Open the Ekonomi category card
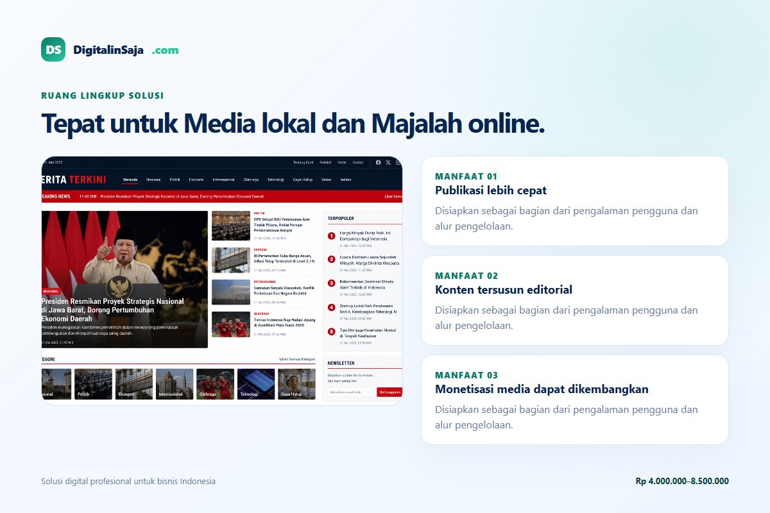 pyautogui.click(x=134, y=384)
